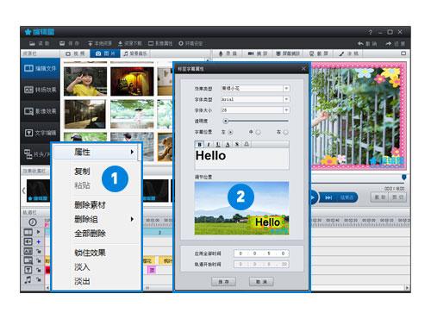Open the 影像效果 sidebar section

click(x=41, y=111)
